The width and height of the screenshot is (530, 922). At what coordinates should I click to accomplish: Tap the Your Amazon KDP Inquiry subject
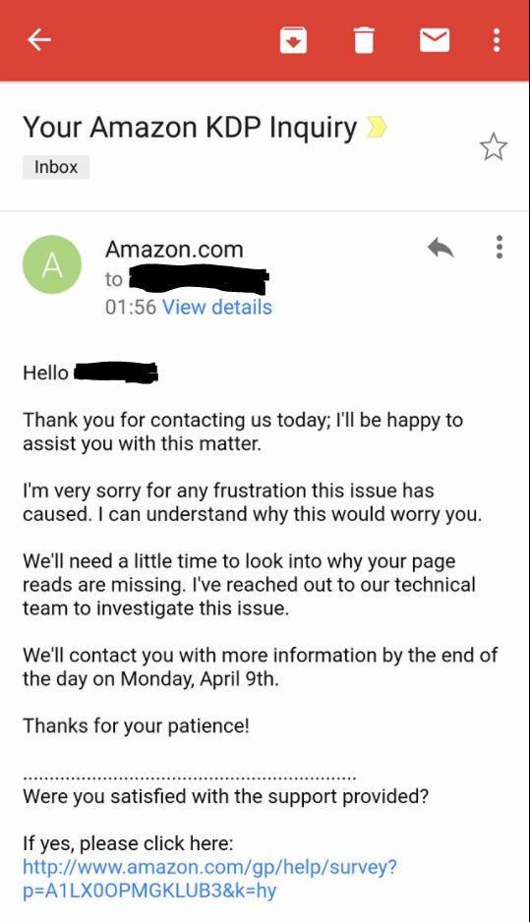tap(190, 128)
